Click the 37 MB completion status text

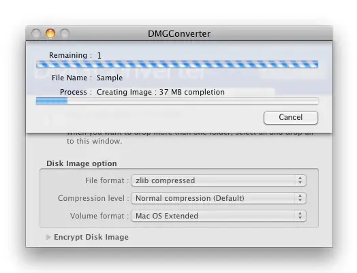tap(191, 92)
